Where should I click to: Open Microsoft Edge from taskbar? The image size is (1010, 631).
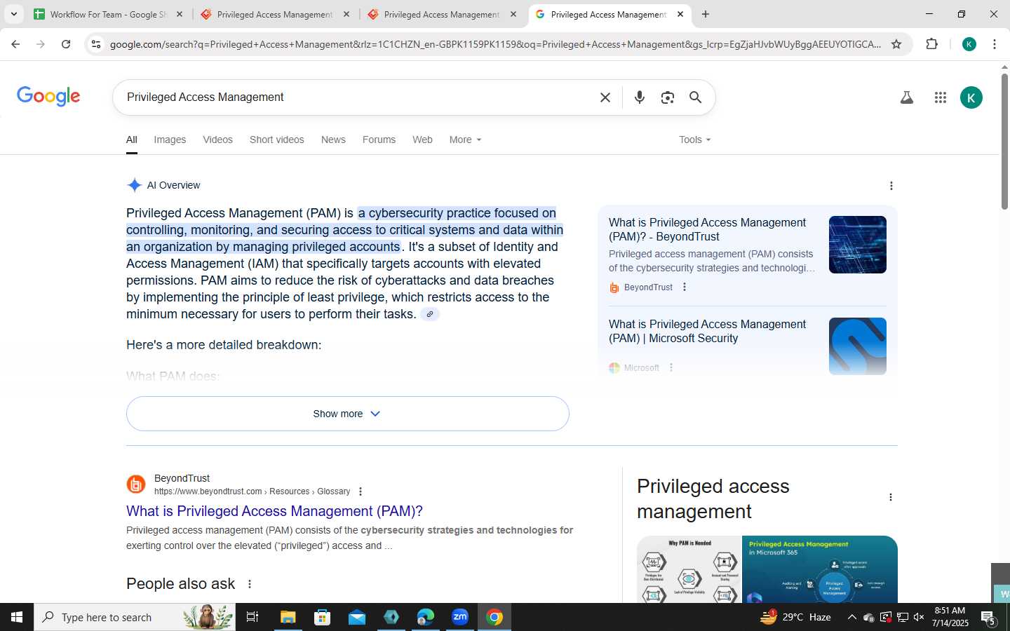point(426,617)
